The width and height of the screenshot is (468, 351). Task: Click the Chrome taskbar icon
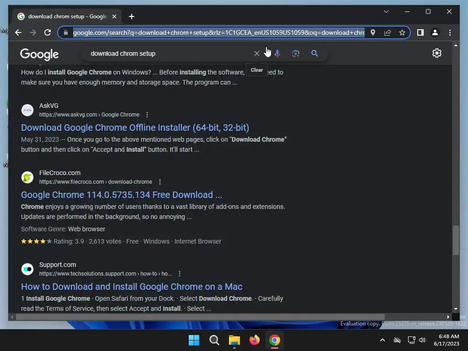click(275, 340)
